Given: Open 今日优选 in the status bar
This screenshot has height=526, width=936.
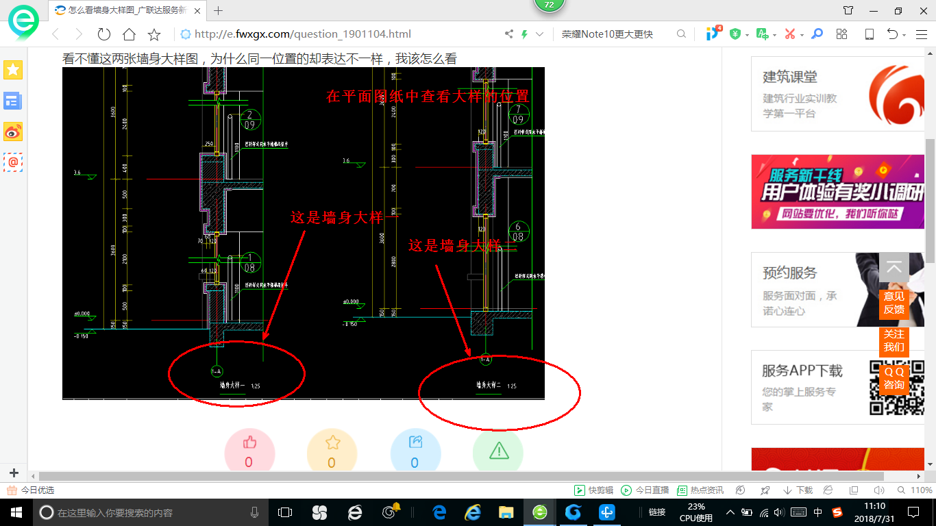Looking at the screenshot, I should [x=30, y=490].
